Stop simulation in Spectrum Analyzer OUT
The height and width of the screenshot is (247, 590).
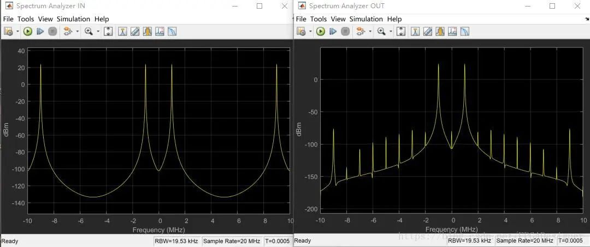point(345,32)
